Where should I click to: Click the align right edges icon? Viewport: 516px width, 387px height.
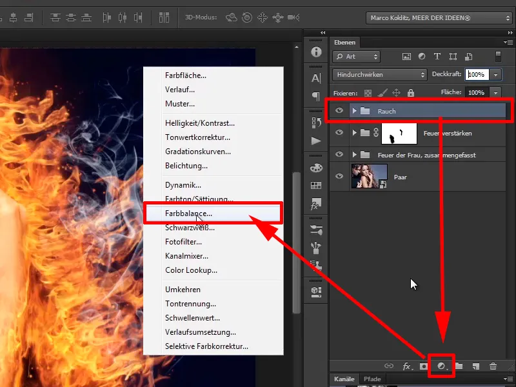click(29, 17)
